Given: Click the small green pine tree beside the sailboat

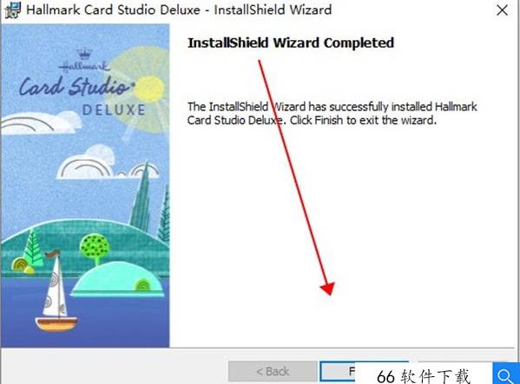Looking at the screenshot, I should [x=32, y=249].
